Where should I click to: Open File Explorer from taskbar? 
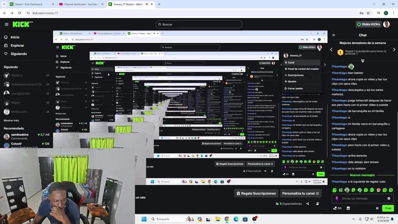[218, 219]
